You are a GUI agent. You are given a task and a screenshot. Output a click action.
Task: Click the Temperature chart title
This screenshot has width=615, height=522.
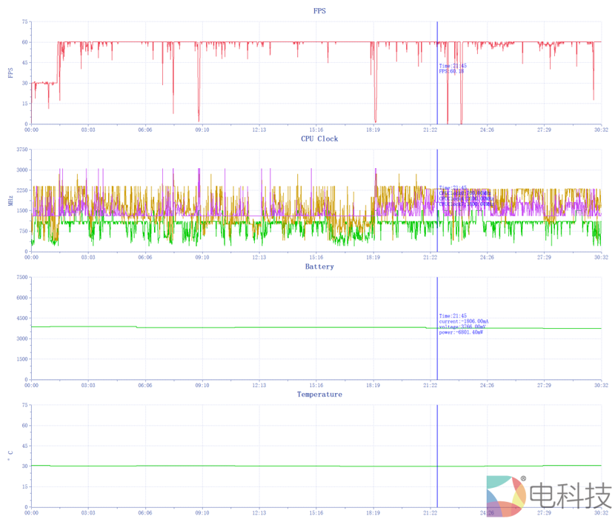tap(319, 395)
